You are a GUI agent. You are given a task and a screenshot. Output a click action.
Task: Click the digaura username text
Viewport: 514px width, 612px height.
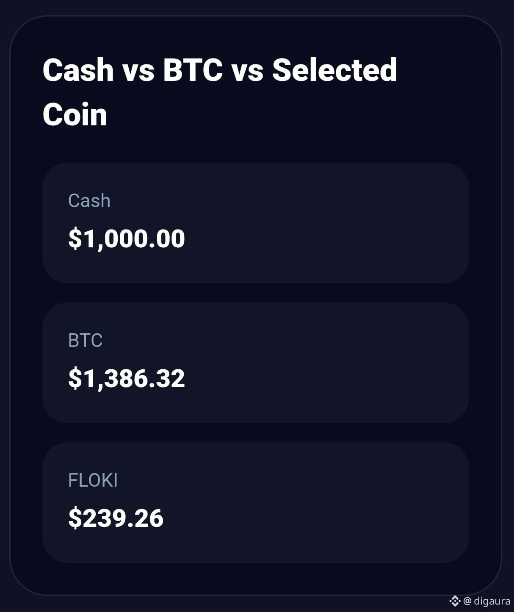pos(492,601)
